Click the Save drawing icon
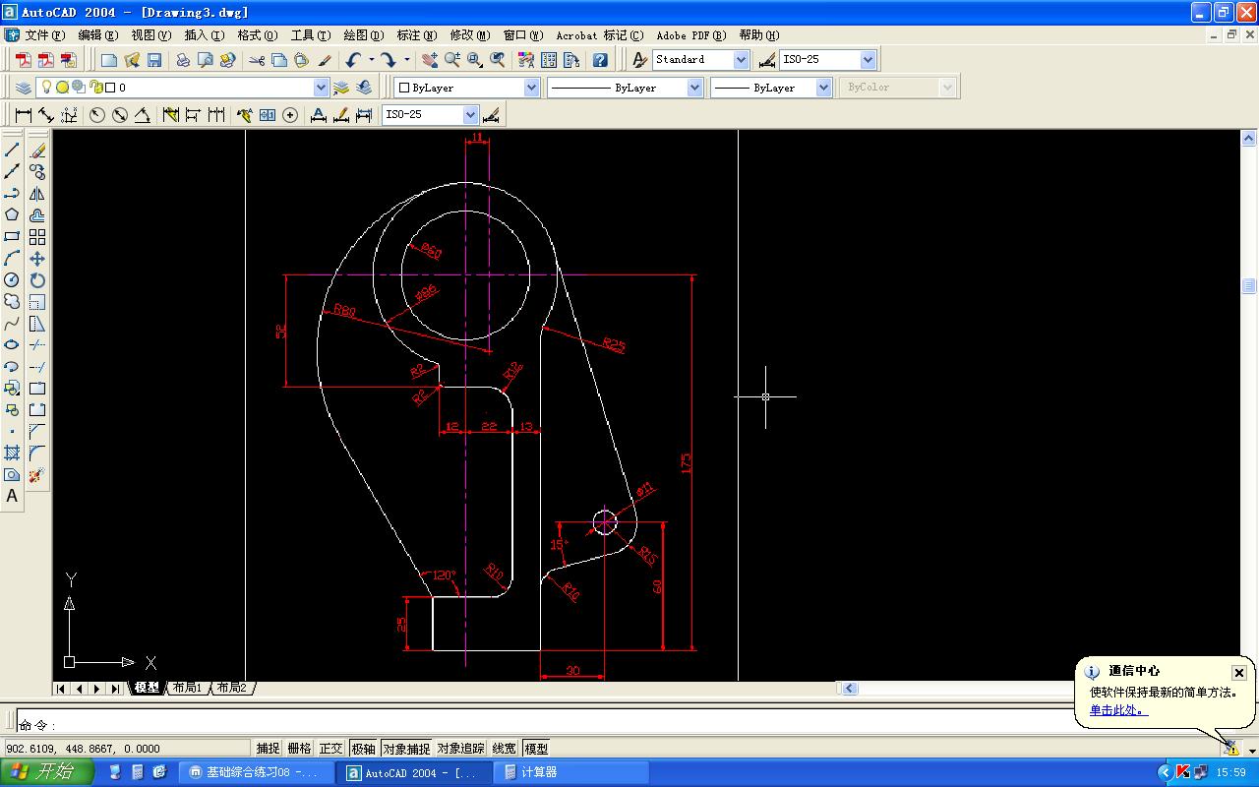Viewport: 1259px width, 787px height. (154, 60)
